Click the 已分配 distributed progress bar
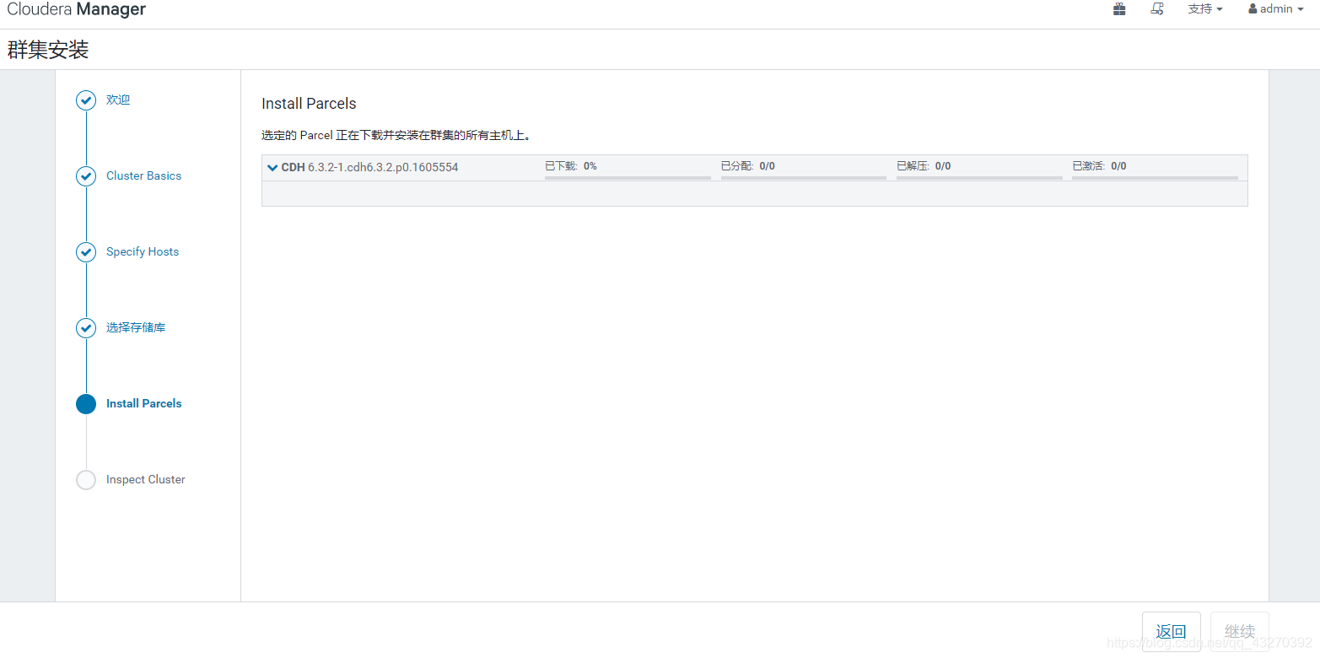Image resolution: width=1320 pixels, height=658 pixels. (803, 178)
